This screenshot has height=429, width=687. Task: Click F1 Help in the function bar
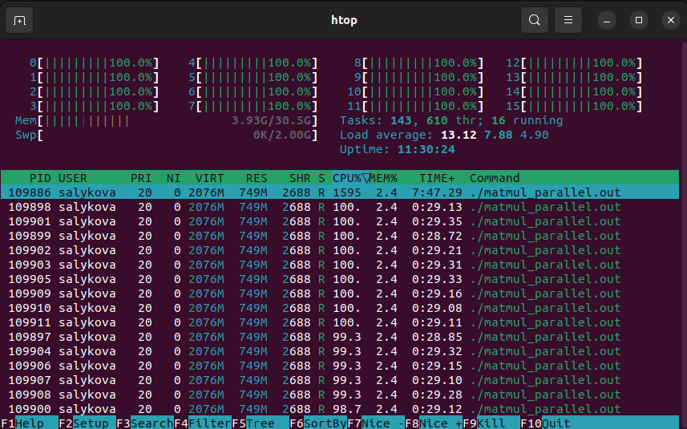30,423
